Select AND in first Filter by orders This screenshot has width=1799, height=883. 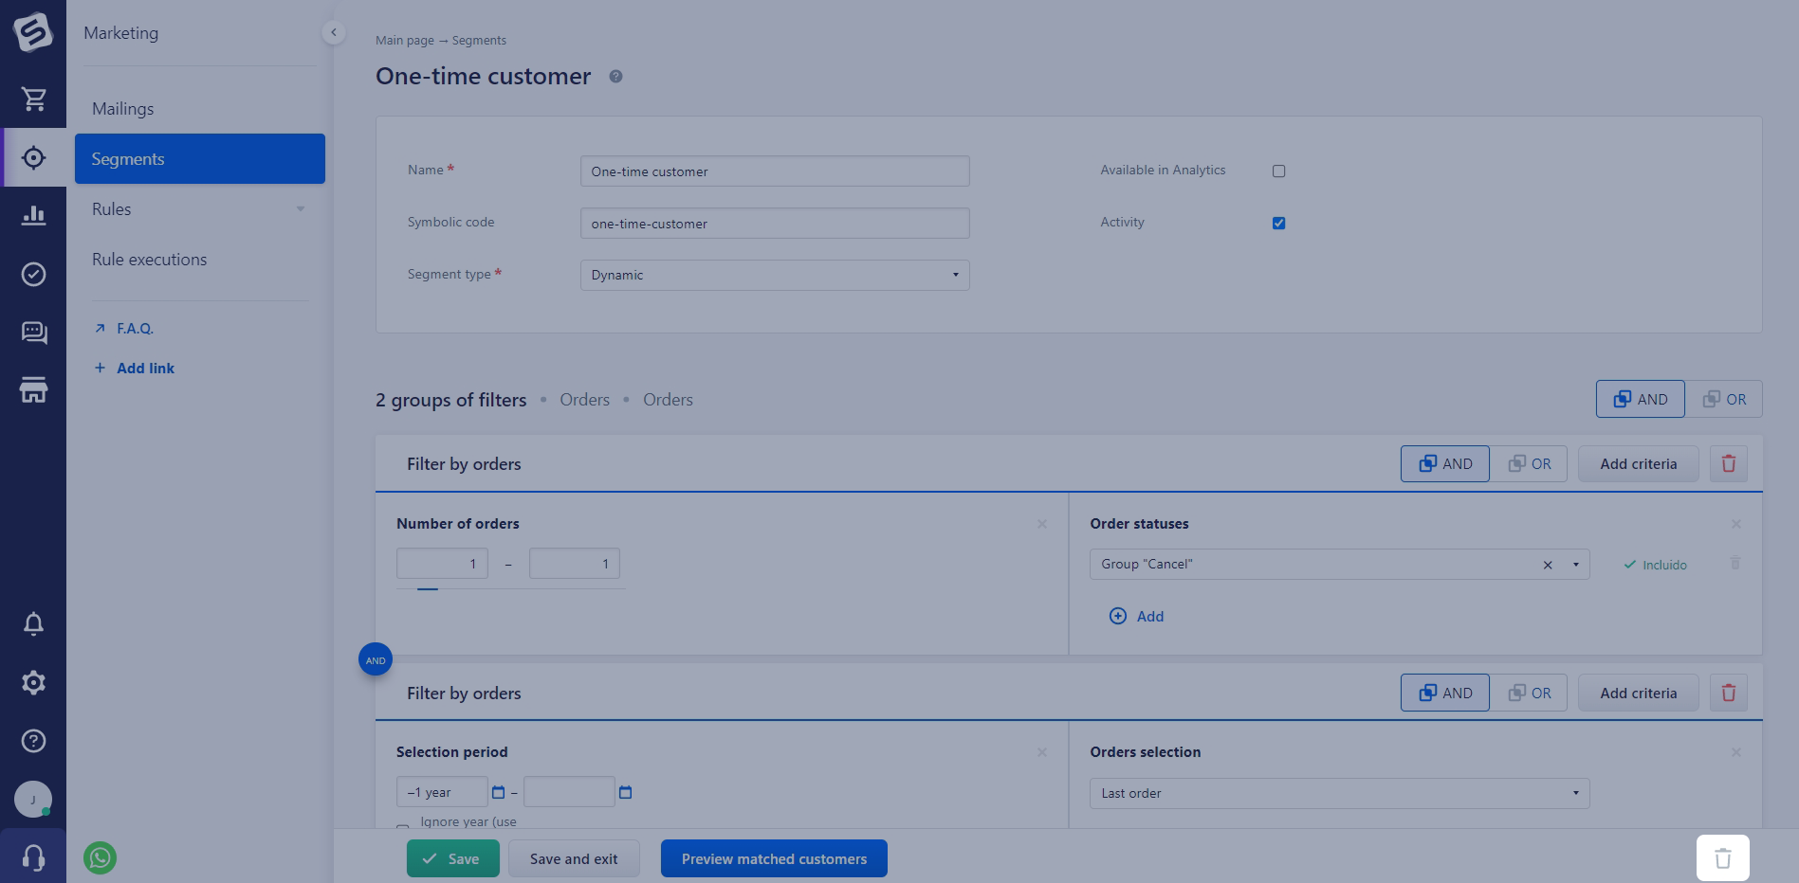pos(1445,464)
